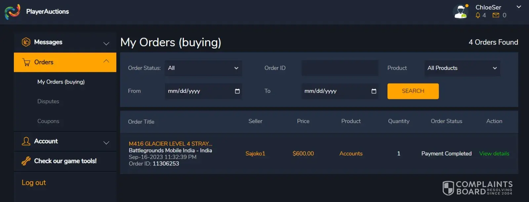Click the PlayerAuctions logo icon
This screenshot has height=202, width=529.
12,12
